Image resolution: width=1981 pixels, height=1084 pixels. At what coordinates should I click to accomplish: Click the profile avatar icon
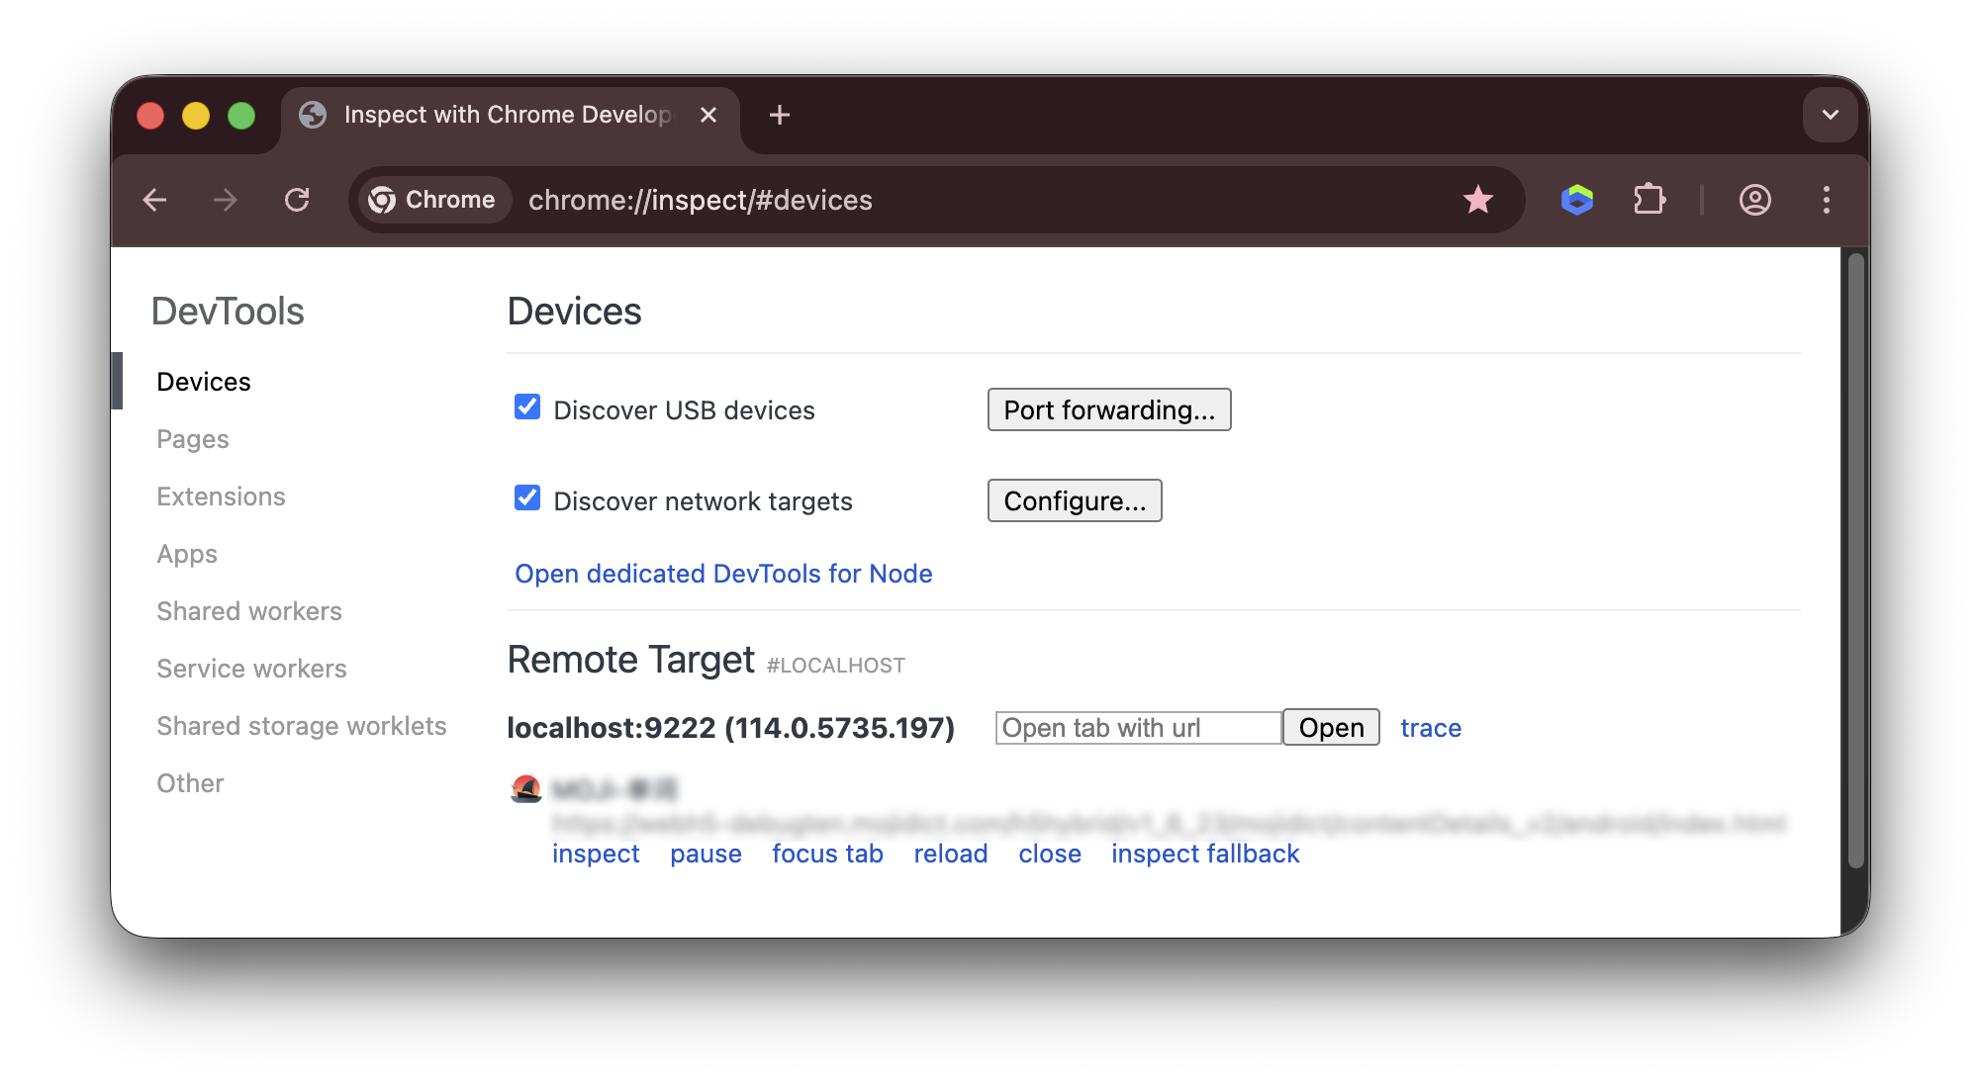[1754, 200]
